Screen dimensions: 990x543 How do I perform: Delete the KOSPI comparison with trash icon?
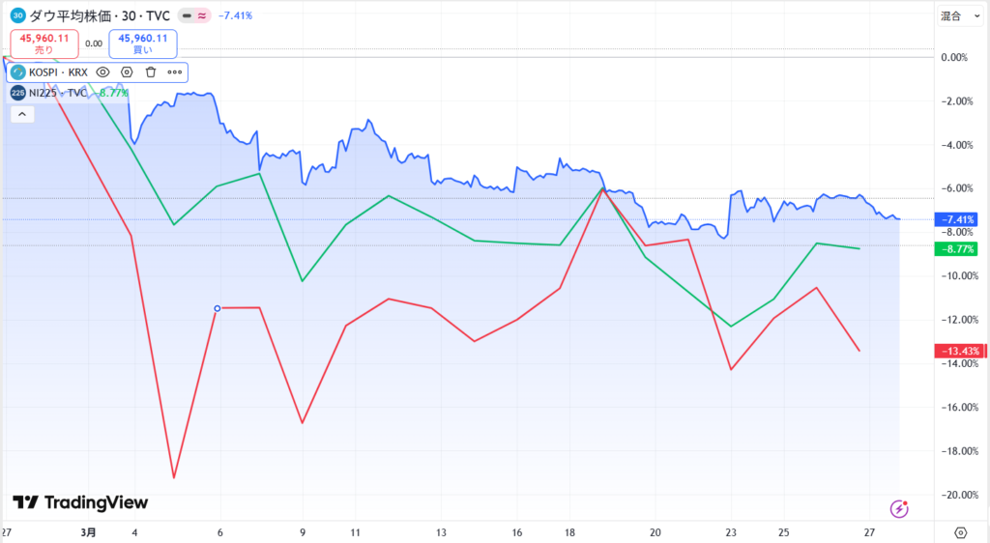tap(151, 71)
